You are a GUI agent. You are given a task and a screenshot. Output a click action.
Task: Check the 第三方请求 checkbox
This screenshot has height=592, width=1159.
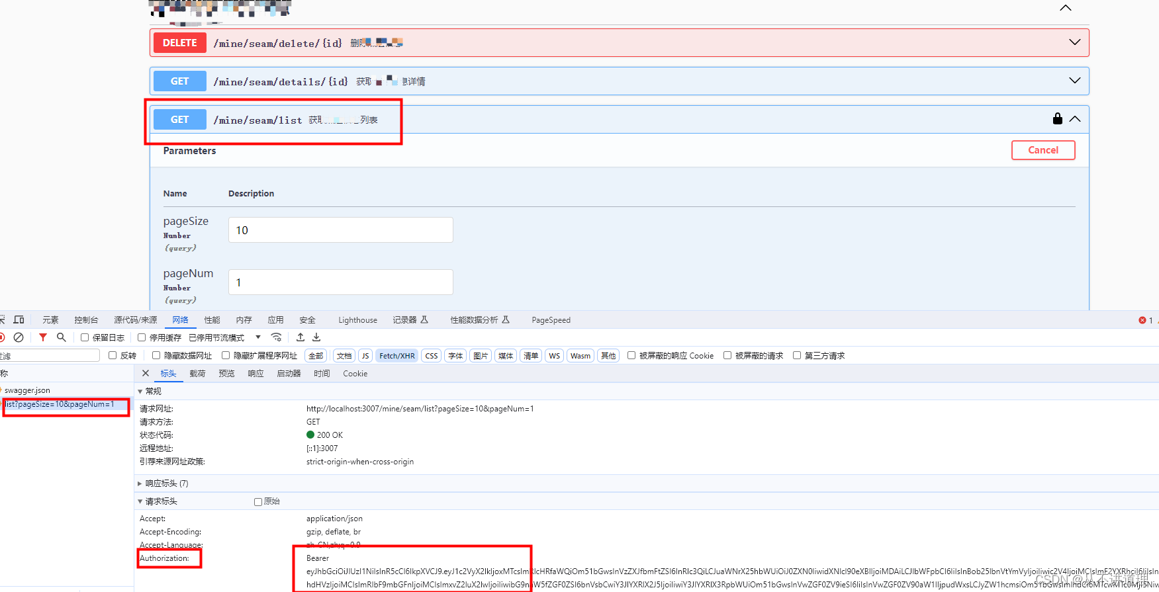click(797, 355)
